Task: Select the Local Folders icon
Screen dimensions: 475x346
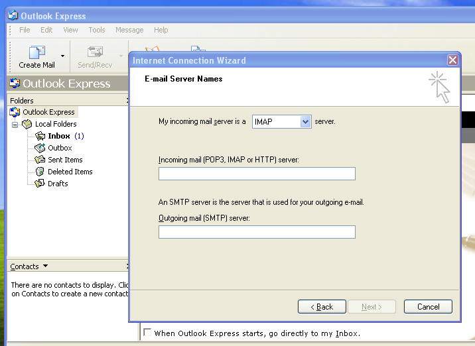Action: [x=27, y=124]
